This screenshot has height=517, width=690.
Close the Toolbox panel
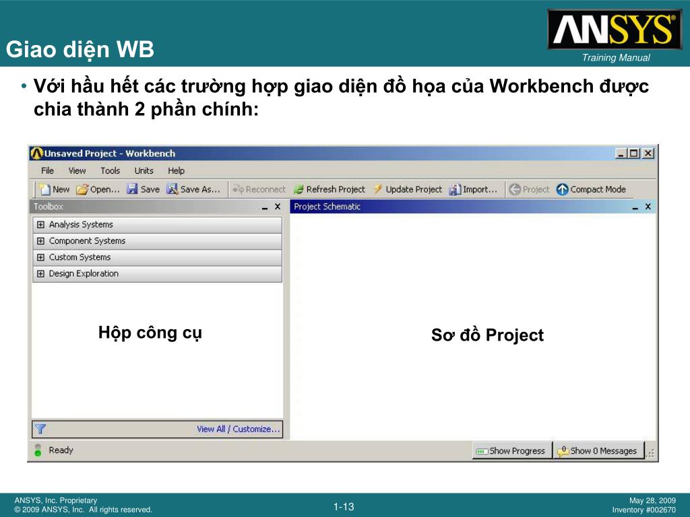tap(278, 207)
